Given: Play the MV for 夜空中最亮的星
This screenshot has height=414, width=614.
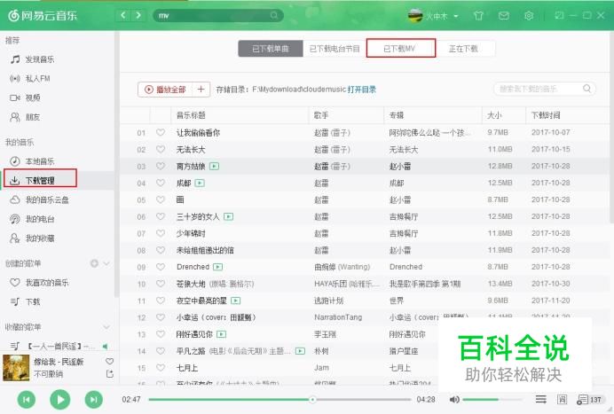Looking at the screenshot, I should pyautogui.click(x=236, y=301).
